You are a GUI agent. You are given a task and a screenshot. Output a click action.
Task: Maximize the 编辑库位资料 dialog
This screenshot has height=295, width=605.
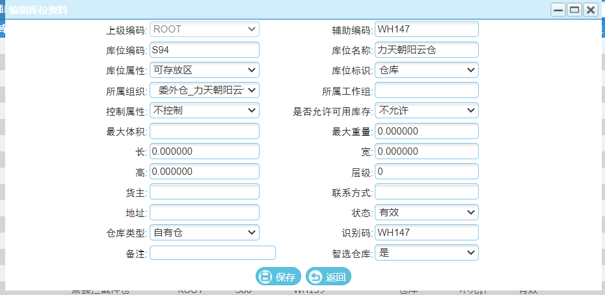[x=574, y=10]
